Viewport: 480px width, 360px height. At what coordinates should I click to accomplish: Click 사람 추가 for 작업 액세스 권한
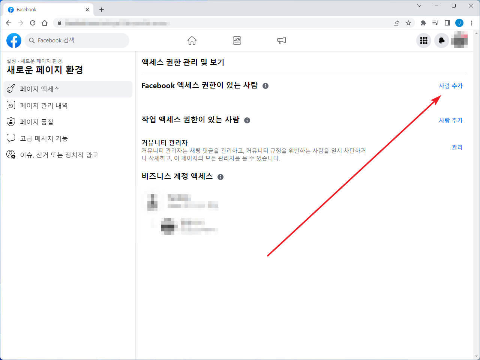[x=451, y=120]
